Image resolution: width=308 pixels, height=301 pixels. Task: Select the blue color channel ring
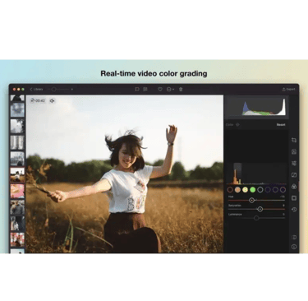pos(268,189)
